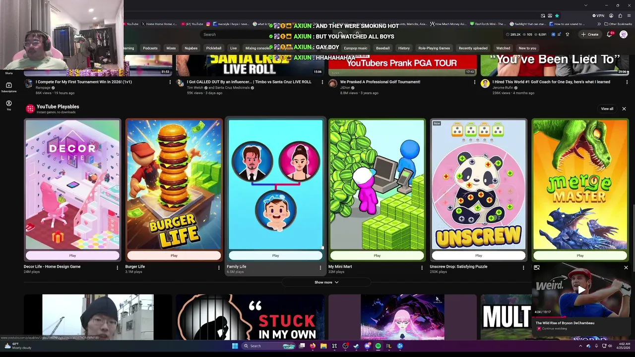Click the YouTube notifications bell
Viewport: 635px width, 357px height.
tap(610, 34)
